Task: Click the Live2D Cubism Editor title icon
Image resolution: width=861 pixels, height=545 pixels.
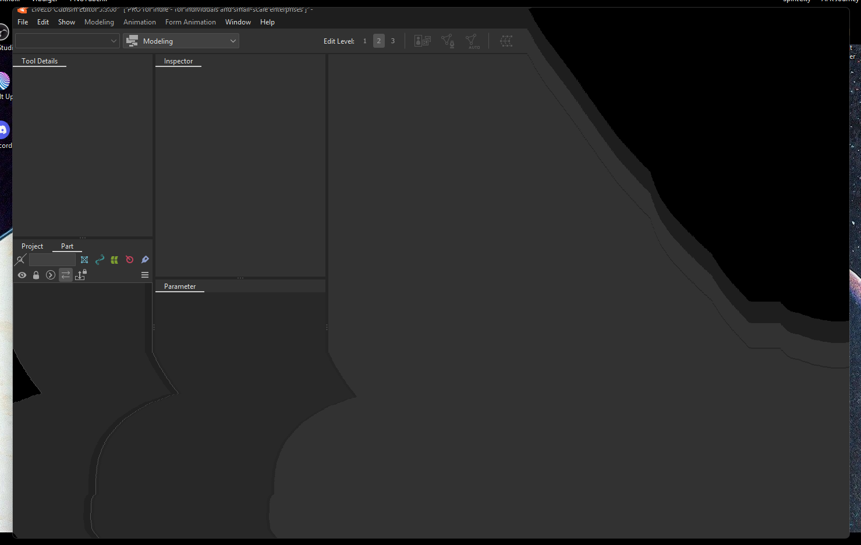Action: pyautogui.click(x=22, y=10)
